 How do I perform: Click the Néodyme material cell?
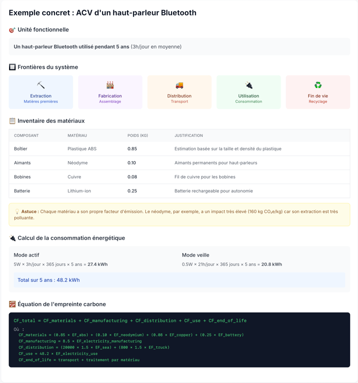click(77, 163)
